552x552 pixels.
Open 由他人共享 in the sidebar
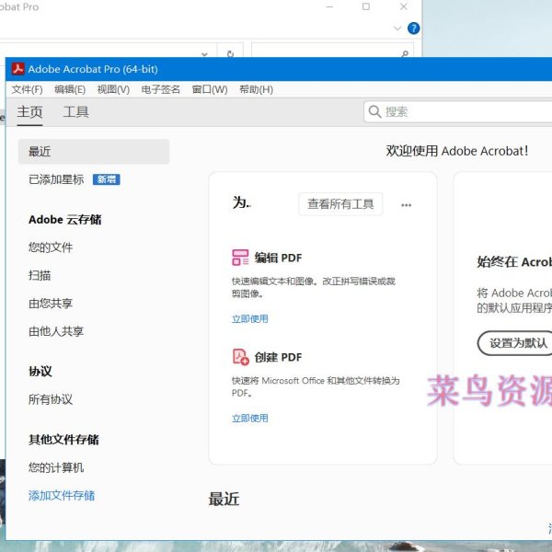(56, 331)
